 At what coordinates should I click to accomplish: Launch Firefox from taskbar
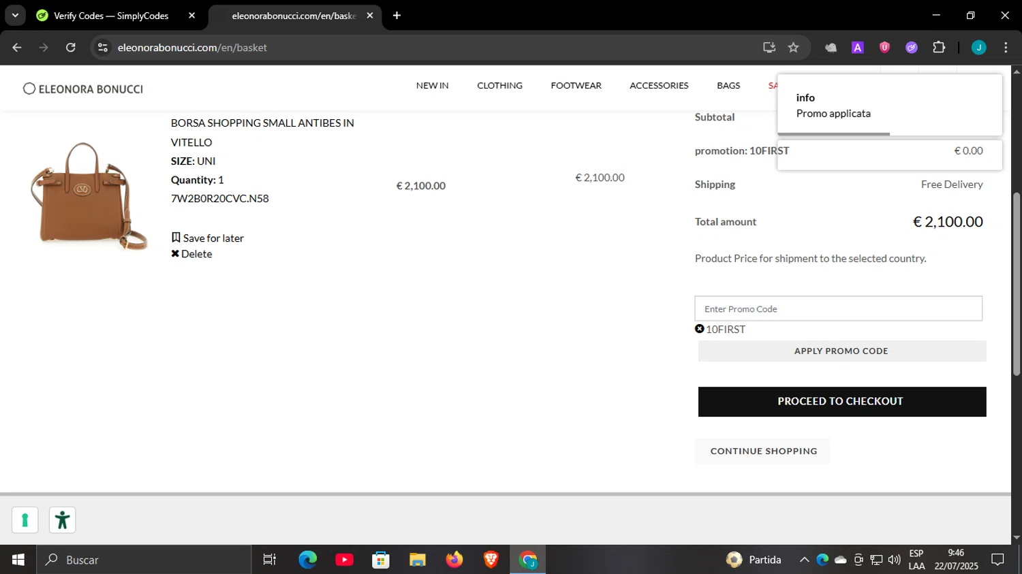click(454, 560)
